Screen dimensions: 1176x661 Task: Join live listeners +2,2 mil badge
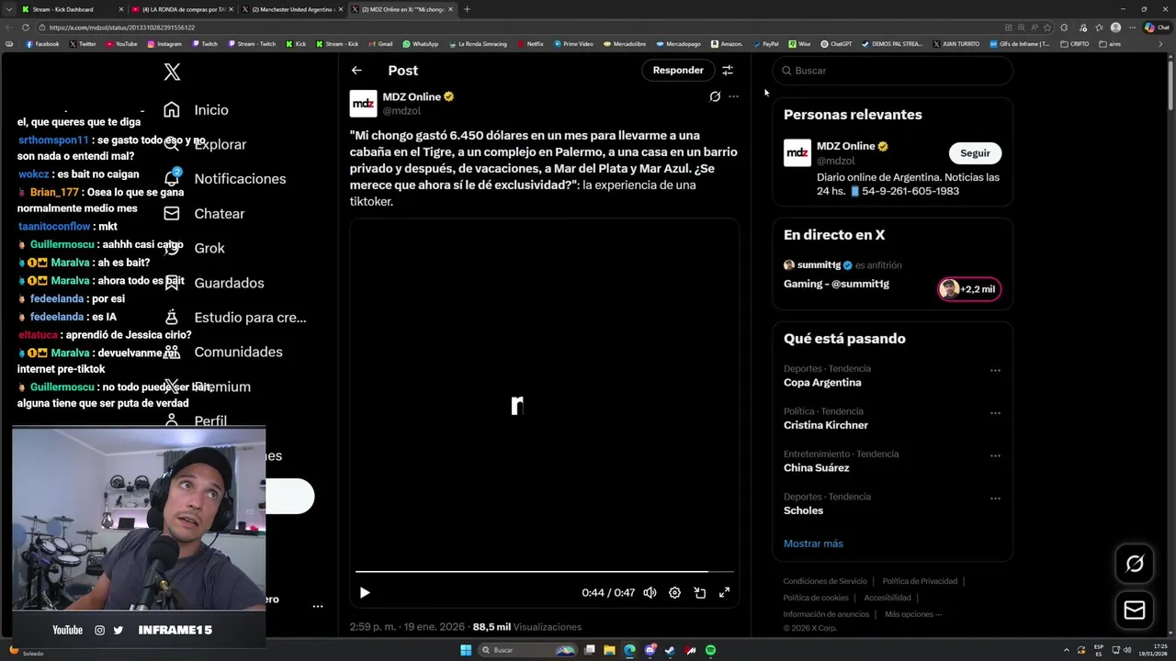pyautogui.click(x=969, y=289)
